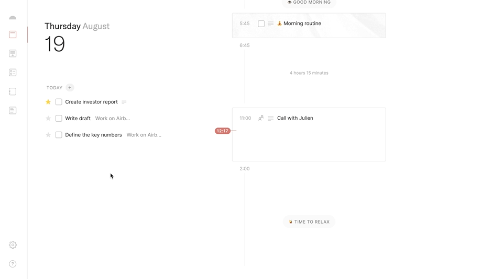Click the notes icon beside Create investor report
503x279 pixels.
click(124, 102)
